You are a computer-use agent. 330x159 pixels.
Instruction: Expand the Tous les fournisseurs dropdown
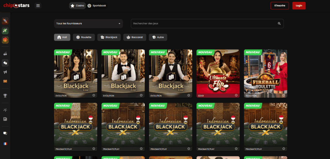(88, 23)
